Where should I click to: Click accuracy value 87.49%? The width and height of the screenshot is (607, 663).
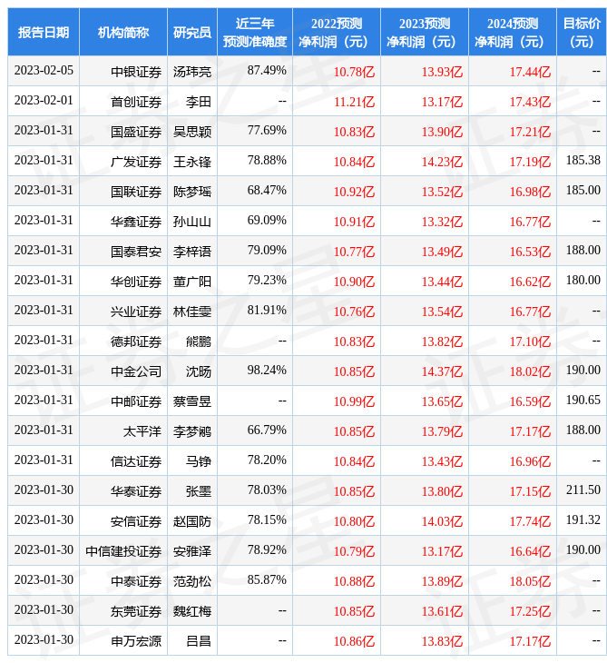click(267, 71)
